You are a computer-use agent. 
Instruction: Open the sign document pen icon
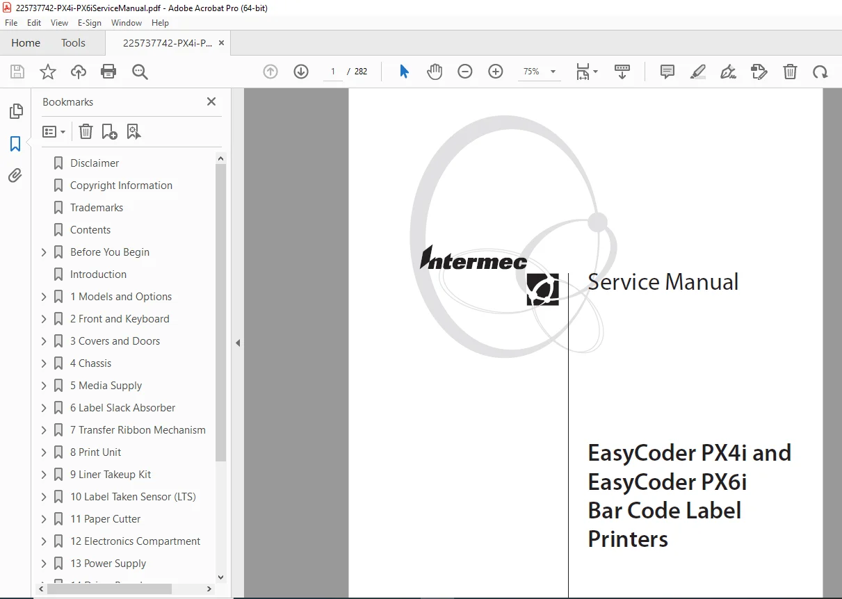[728, 72]
